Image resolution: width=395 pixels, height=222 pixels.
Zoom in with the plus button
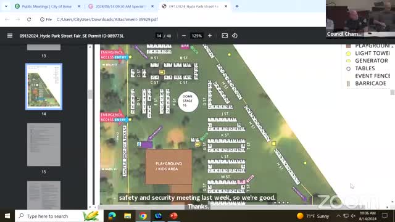(x=210, y=36)
